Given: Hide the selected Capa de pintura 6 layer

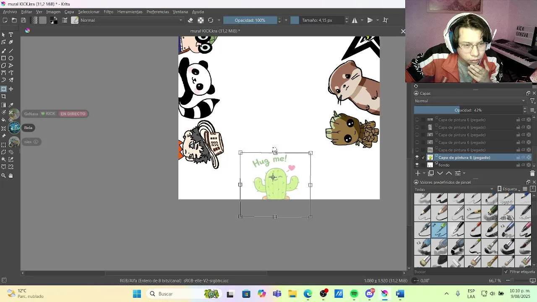Looking at the screenshot, I should 417,158.
